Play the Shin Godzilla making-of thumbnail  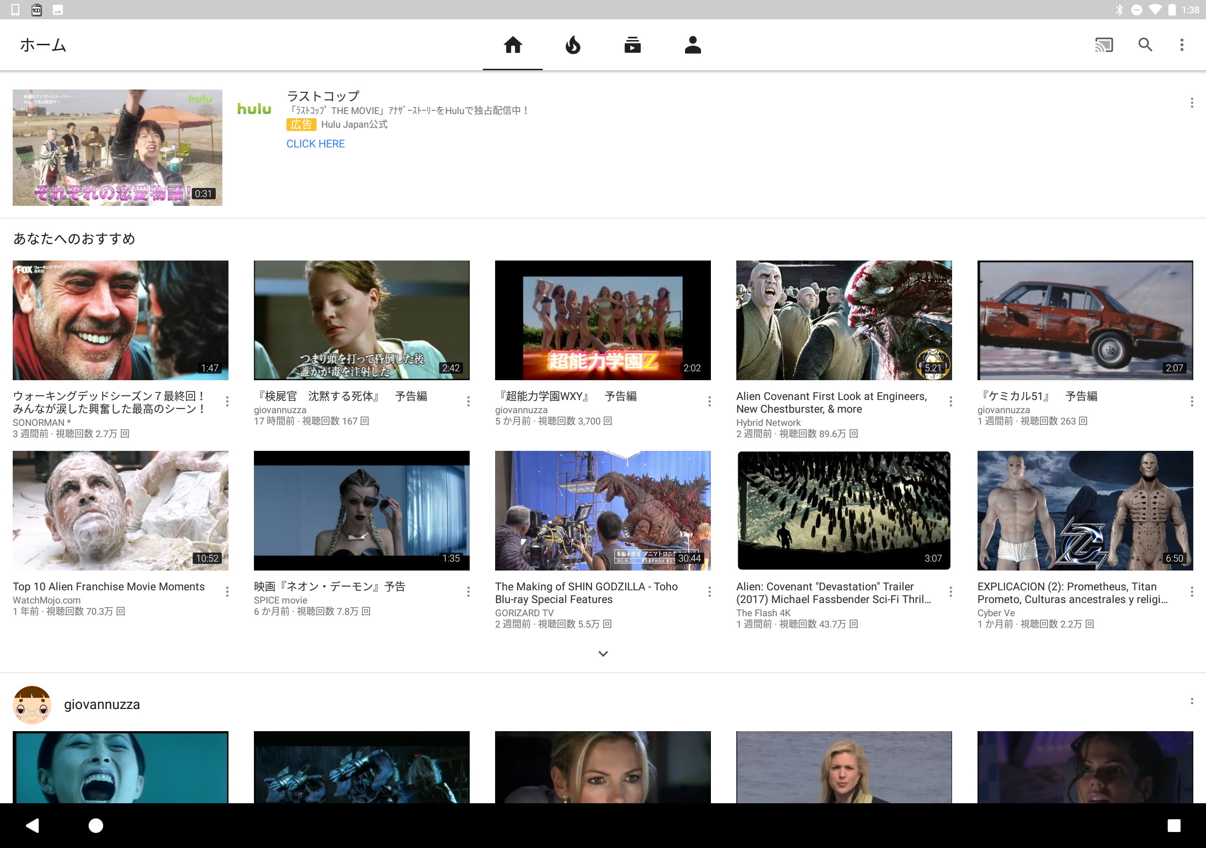603,510
